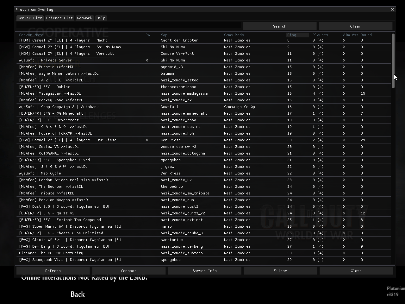Close the Plutonium Overlay window with X
The image size is (405, 304).
tap(392, 9)
